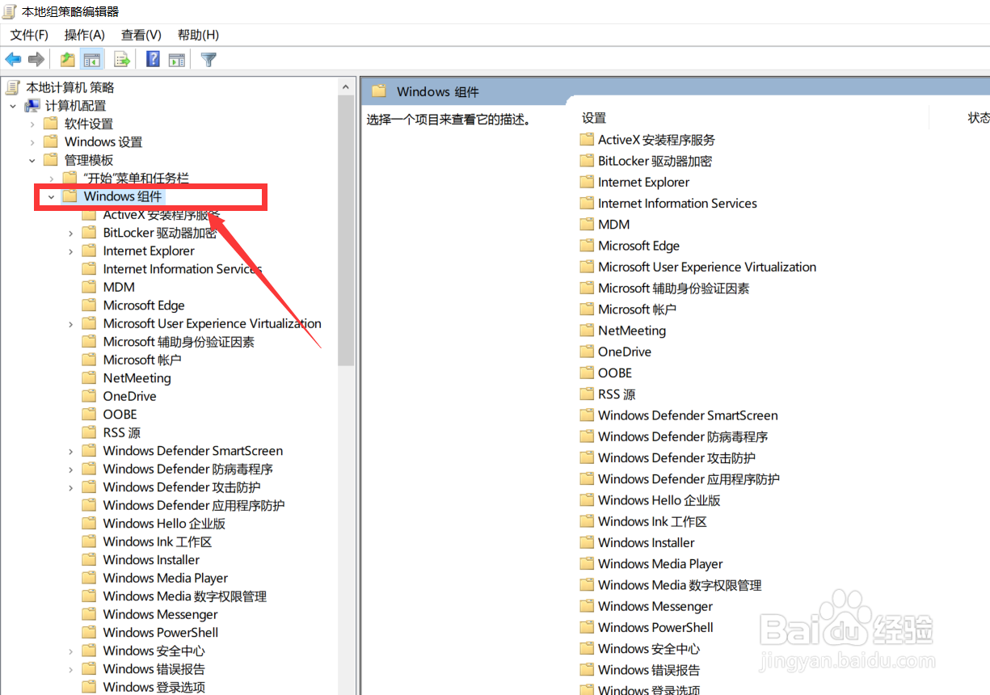
Task: Click the folder icon of RSS 源 in settings list
Action: (x=587, y=394)
